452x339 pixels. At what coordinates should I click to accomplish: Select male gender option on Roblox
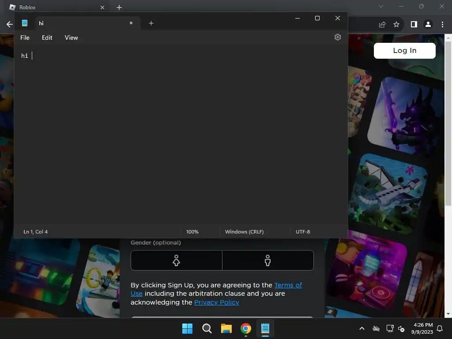268,260
